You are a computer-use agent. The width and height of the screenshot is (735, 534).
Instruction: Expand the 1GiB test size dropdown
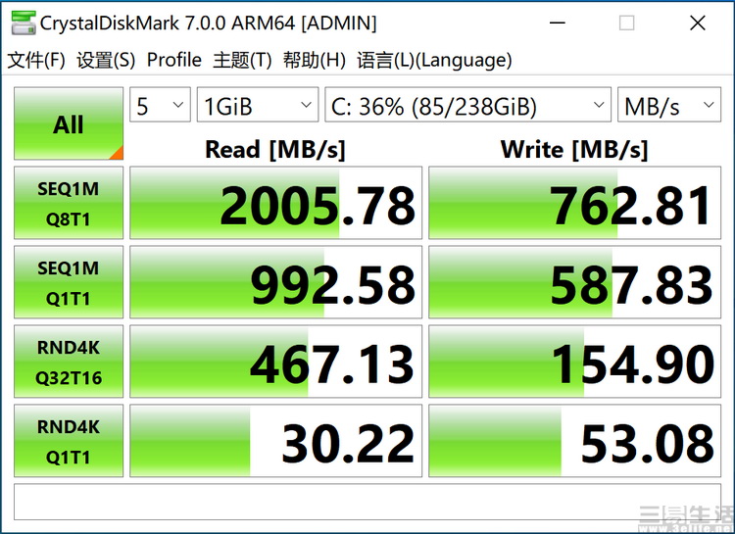coord(258,105)
